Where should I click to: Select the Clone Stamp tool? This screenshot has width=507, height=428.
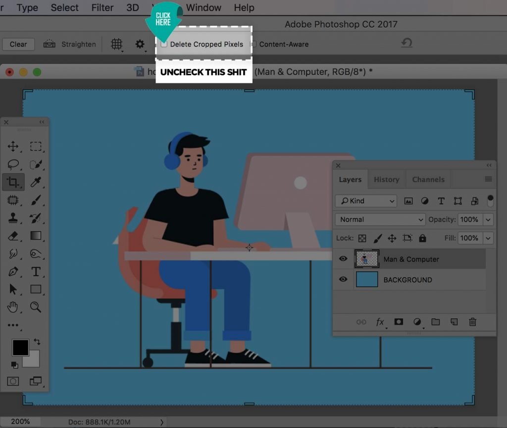(x=13, y=218)
